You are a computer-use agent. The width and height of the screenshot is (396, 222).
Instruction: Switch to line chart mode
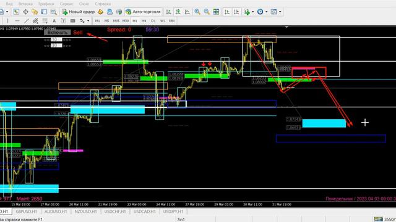point(187,12)
